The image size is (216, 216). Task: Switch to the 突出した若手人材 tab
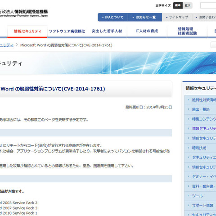[x=107, y=31]
